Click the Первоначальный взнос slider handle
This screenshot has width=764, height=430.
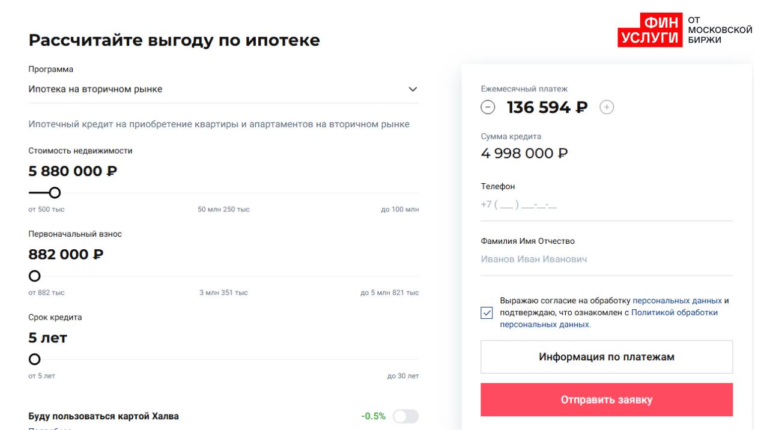coord(35,276)
